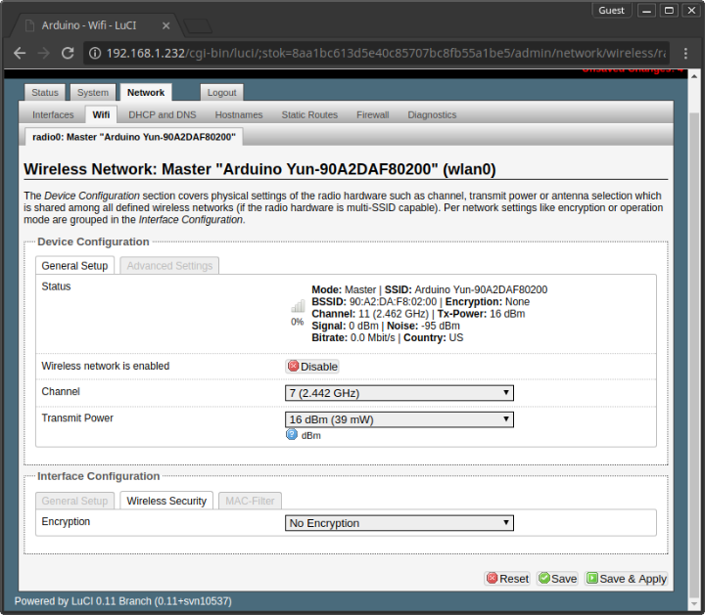
Task: Select the Wireless Security tab
Action: pyautogui.click(x=166, y=501)
